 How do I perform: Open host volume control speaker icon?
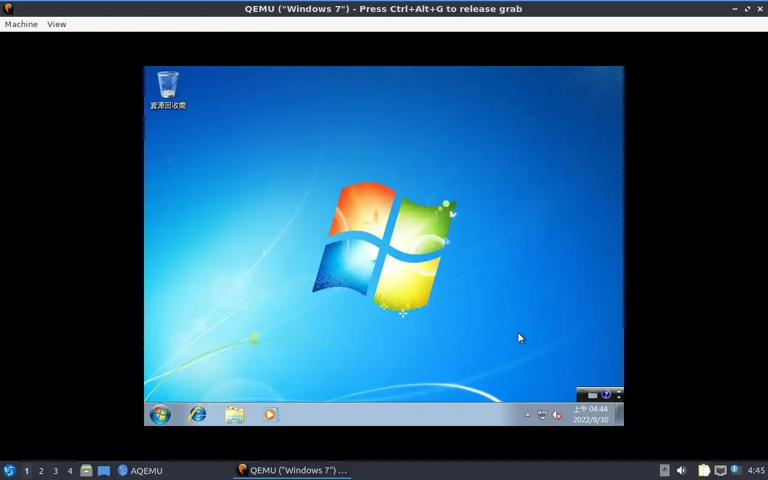pos(682,470)
